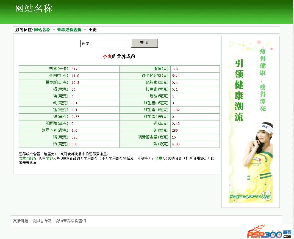This screenshot has width=294, height=239.
Task: Select the 锰(毫克) label cell
Action: [45, 110]
